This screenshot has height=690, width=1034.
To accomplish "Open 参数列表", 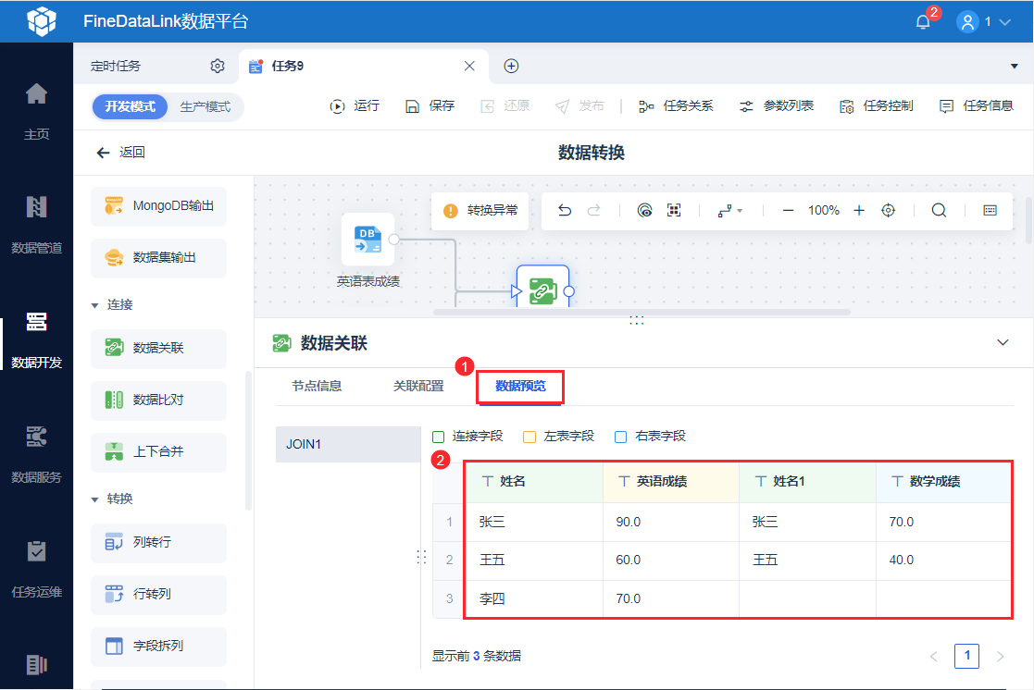I will pos(776,106).
